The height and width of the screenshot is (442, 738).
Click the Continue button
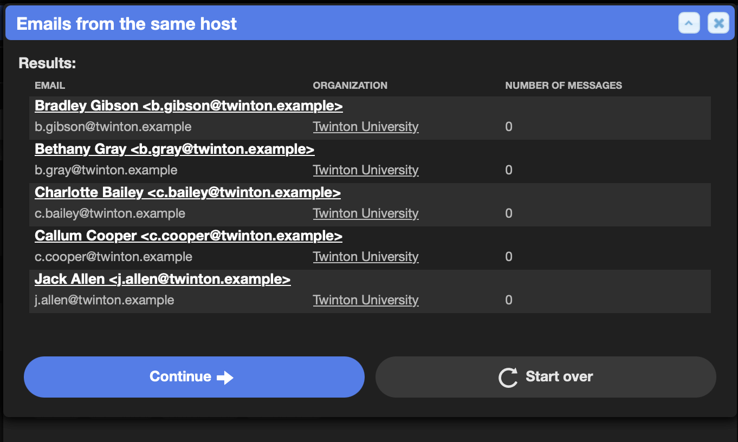tap(194, 377)
